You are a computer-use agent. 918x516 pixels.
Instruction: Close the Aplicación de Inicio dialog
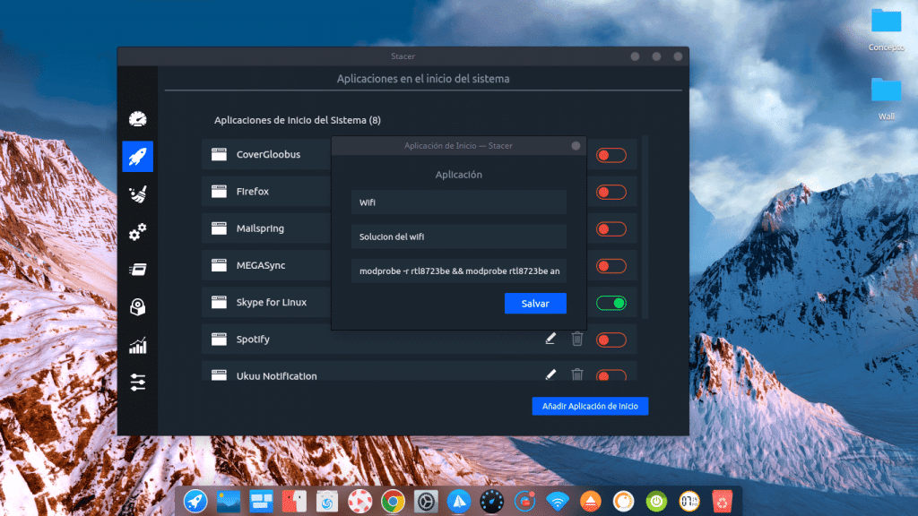(x=576, y=146)
